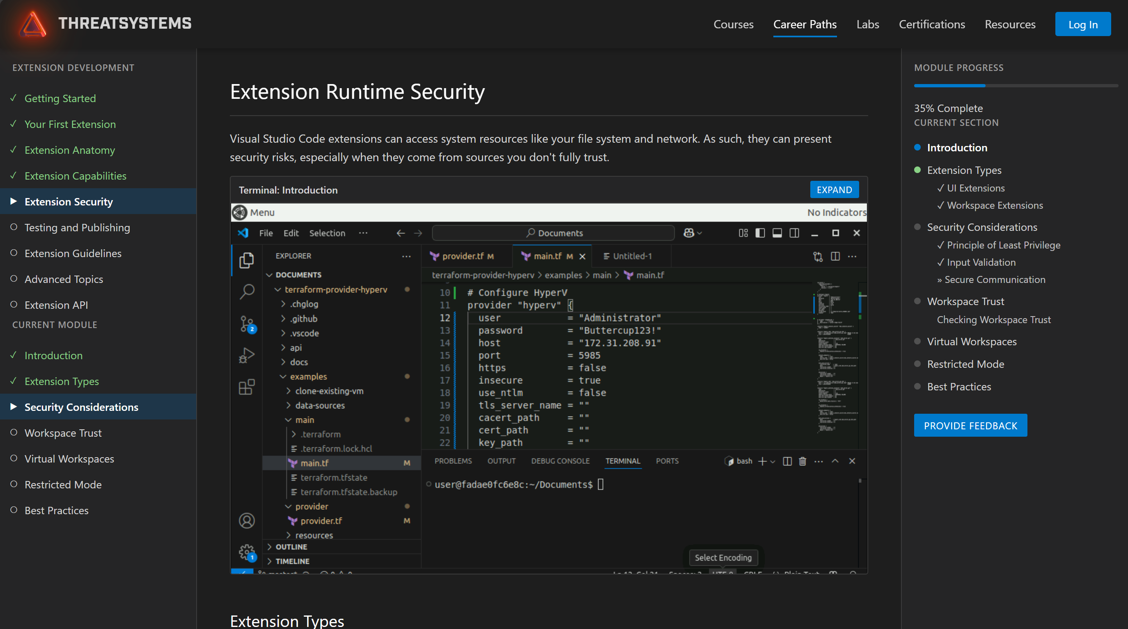1128x629 pixels.
Task: Open the bash terminal label
Action: (x=738, y=461)
